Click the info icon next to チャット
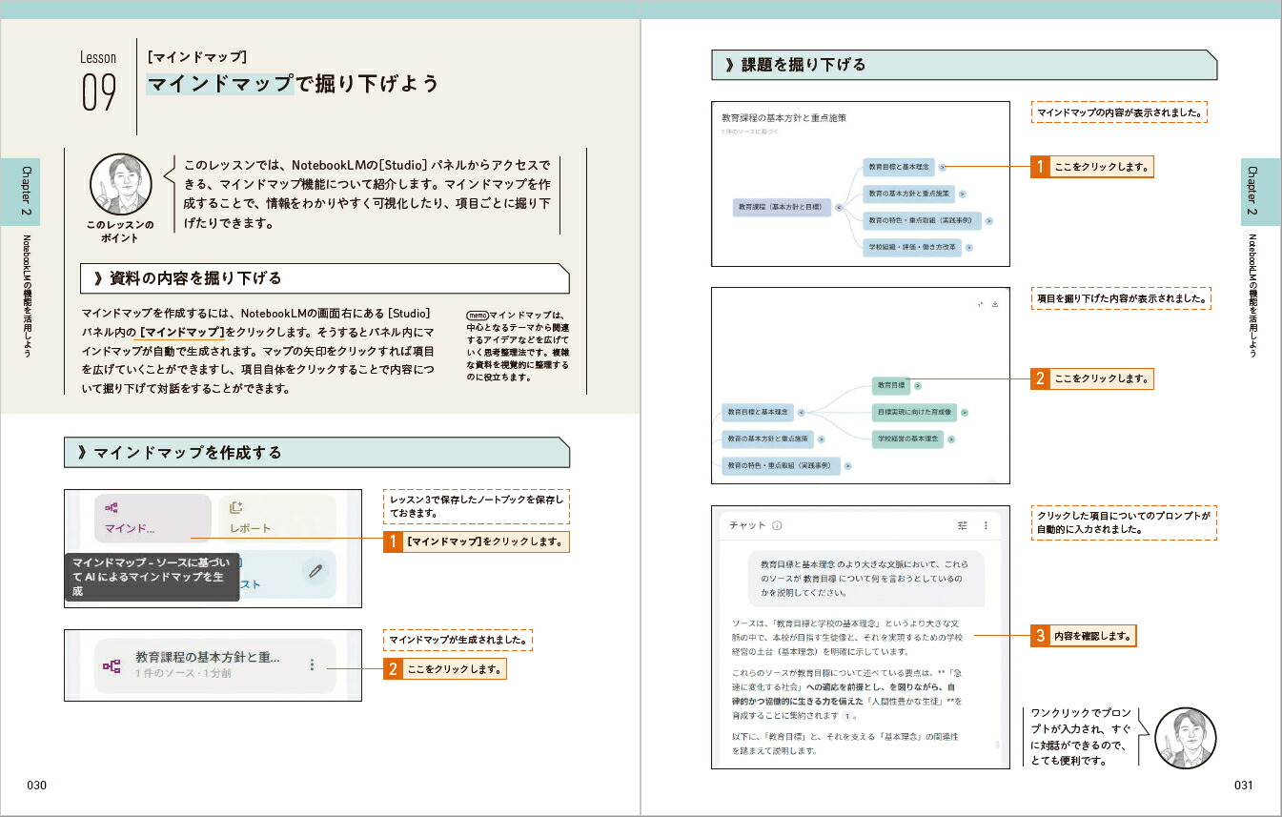This screenshot has height=817, width=1282. 777,525
